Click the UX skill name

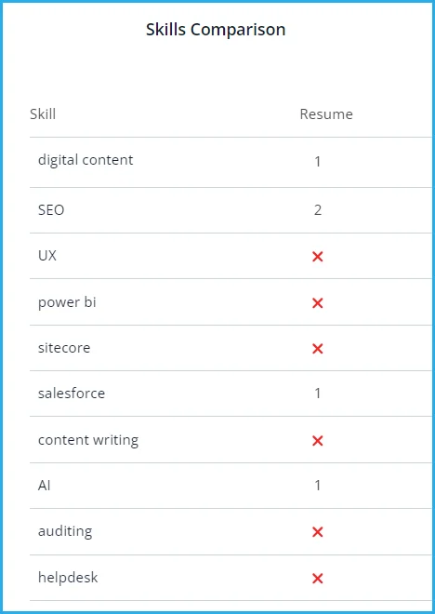[47, 256]
